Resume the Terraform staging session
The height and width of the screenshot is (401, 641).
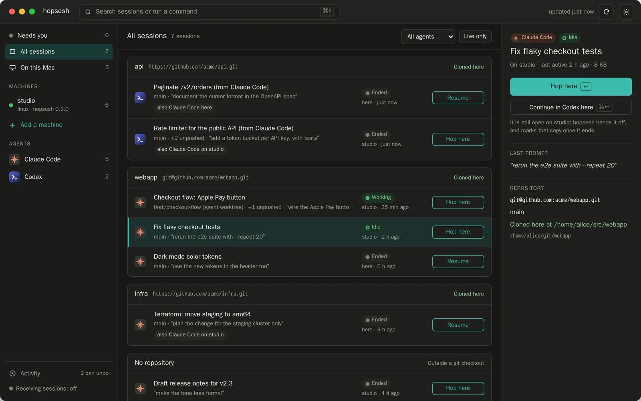click(458, 325)
